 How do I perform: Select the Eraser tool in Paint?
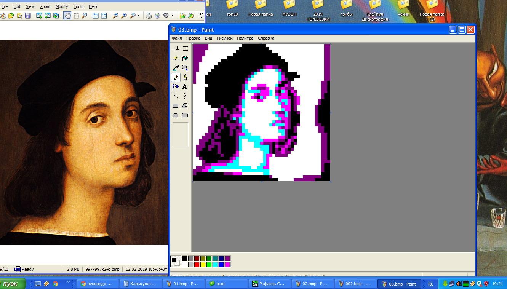pos(175,58)
